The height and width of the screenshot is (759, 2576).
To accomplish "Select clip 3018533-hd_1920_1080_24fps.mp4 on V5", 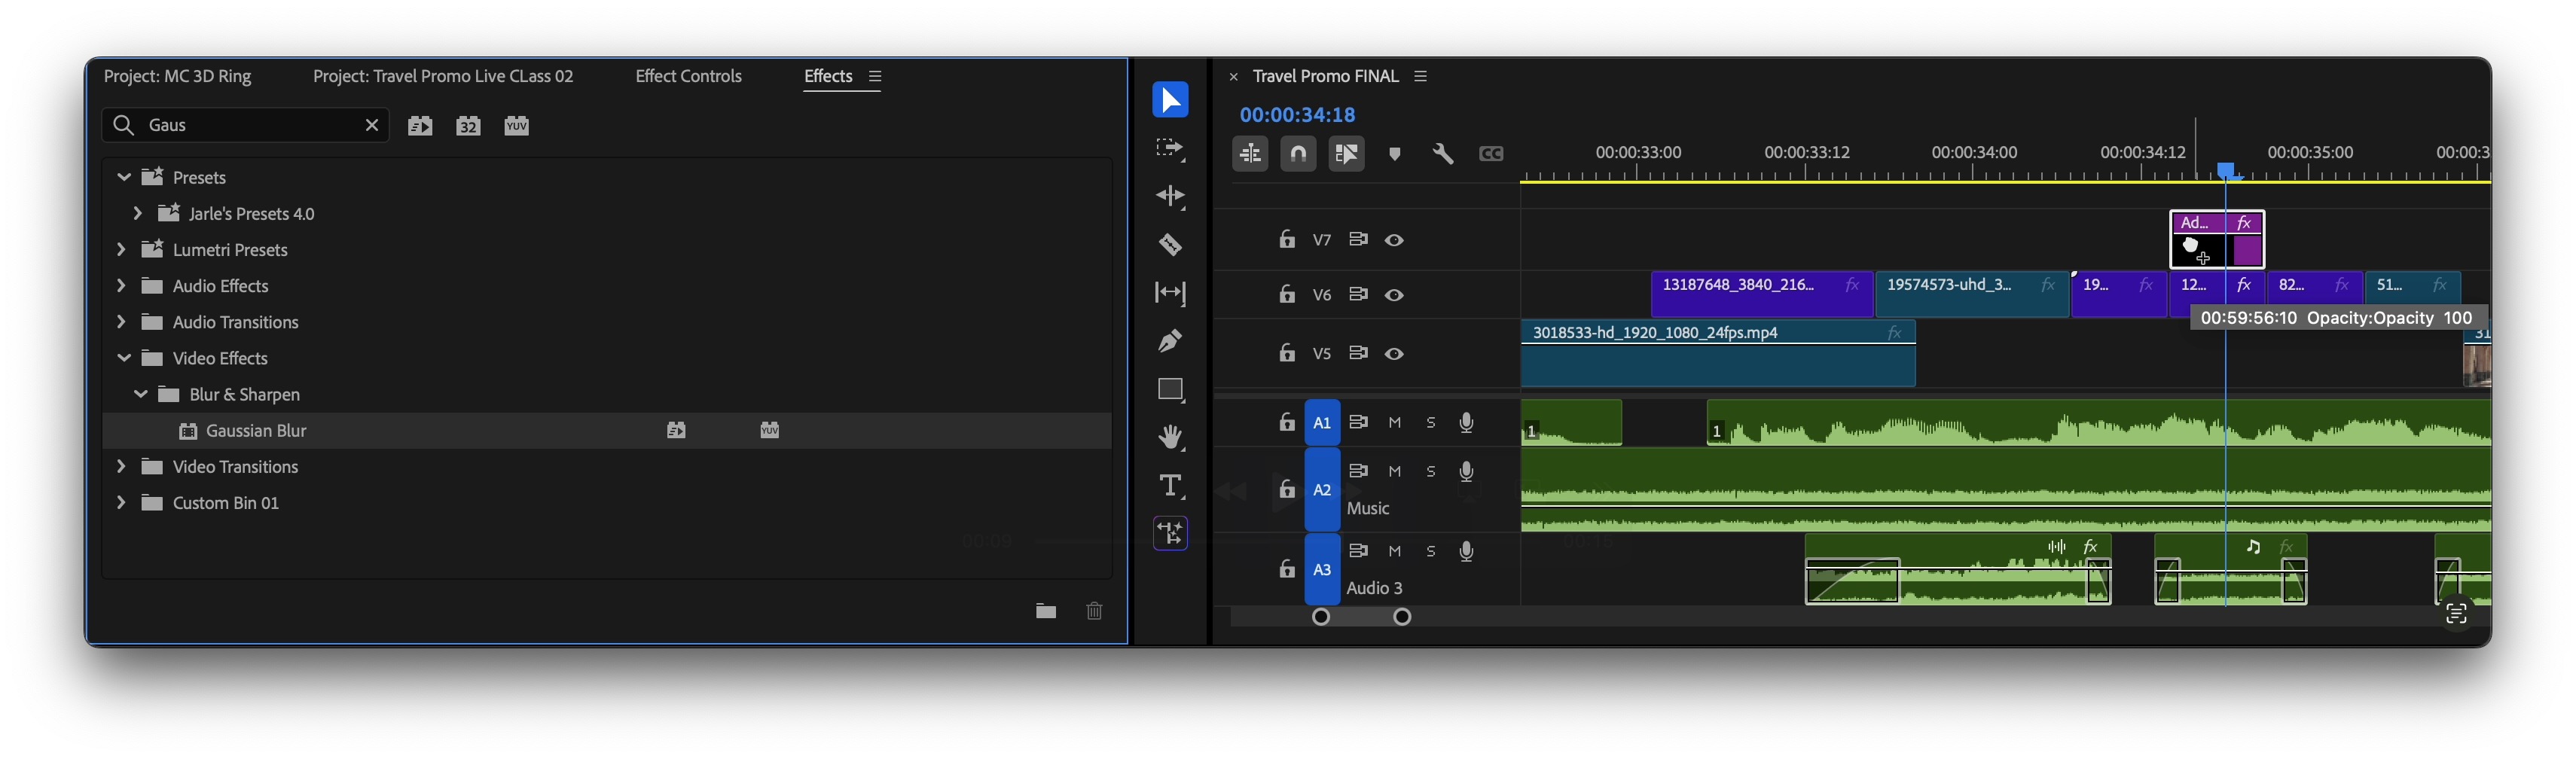I will (x=1717, y=353).
